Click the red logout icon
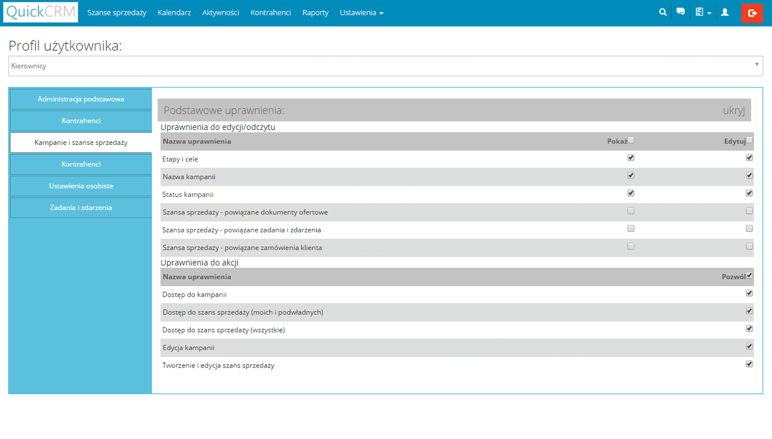 (x=752, y=13)
